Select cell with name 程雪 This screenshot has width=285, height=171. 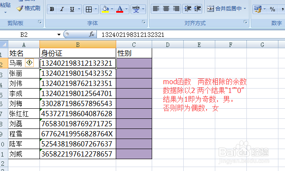pyautogui.click(x=24, y=134)
